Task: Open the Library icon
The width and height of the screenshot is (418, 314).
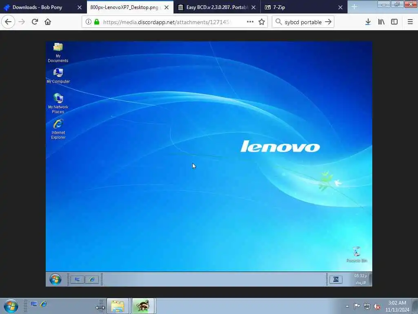Action: click(381, 22)
